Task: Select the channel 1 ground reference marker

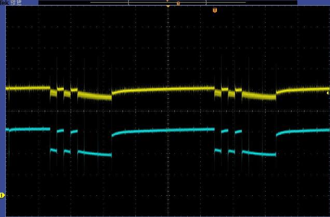Action: (x=2, y=195)
